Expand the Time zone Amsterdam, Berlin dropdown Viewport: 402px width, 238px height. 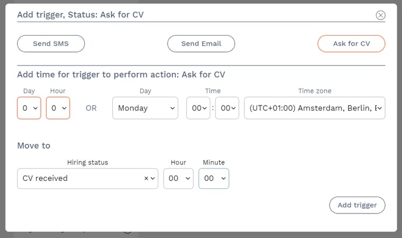point(314,108)
